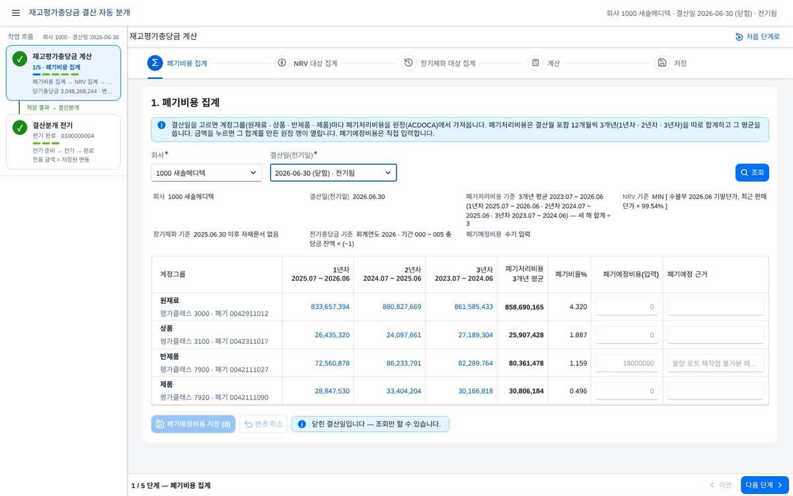793x496 pixels.
Task: Click the info icon in the blue notice
Action: pyautogui.click(x=162, y=124)
